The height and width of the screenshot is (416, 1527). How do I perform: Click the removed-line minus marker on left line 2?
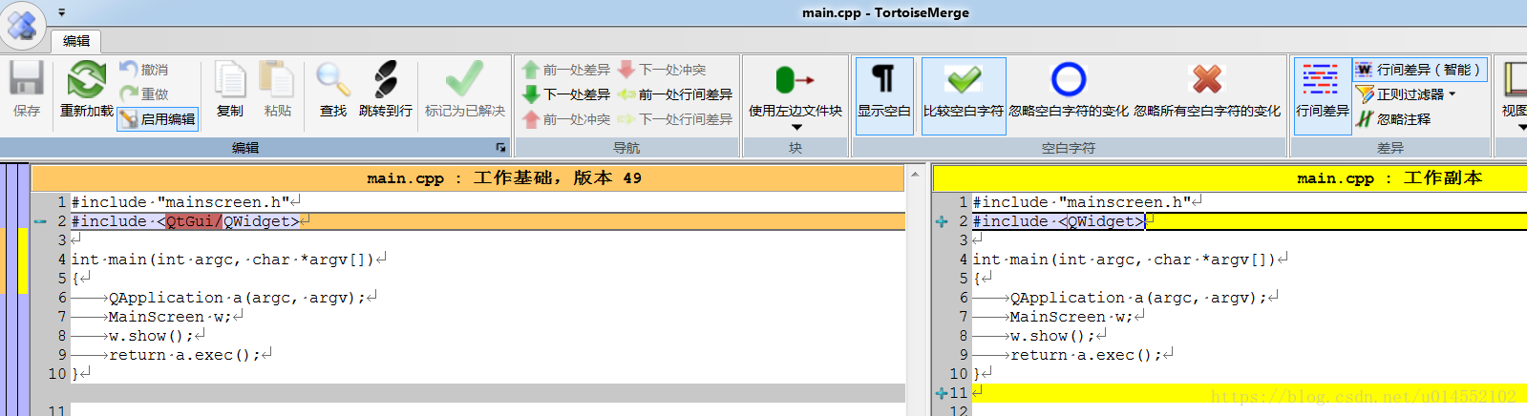coord(40,221)
